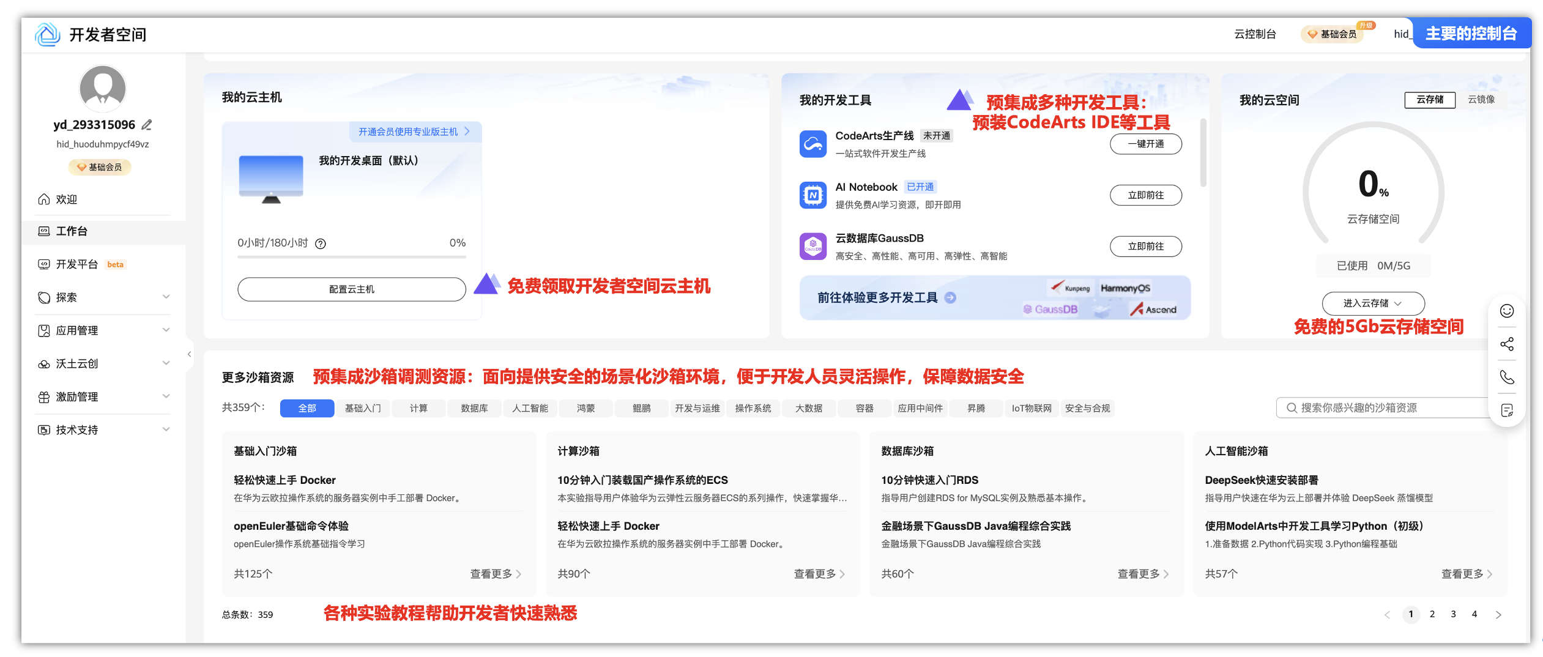Click the 0小时/180小时 usage progress bar
Screen dimensions: 1543x657
352,258
